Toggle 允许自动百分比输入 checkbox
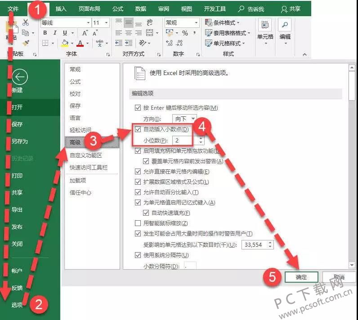Viewport: 358px width, 320px height. pyautogui.click(x=138, y=192)
